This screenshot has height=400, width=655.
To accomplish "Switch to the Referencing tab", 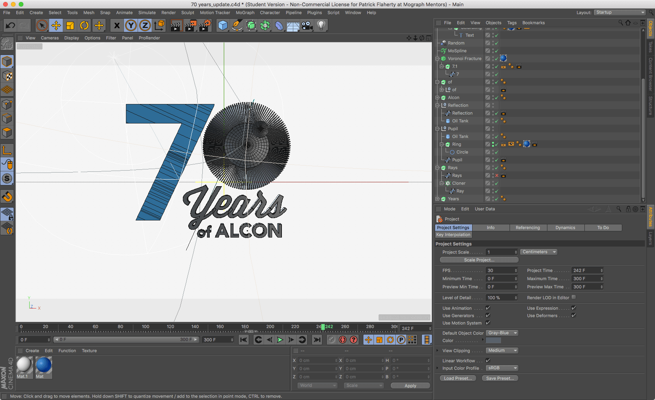I will coord(528,227).
